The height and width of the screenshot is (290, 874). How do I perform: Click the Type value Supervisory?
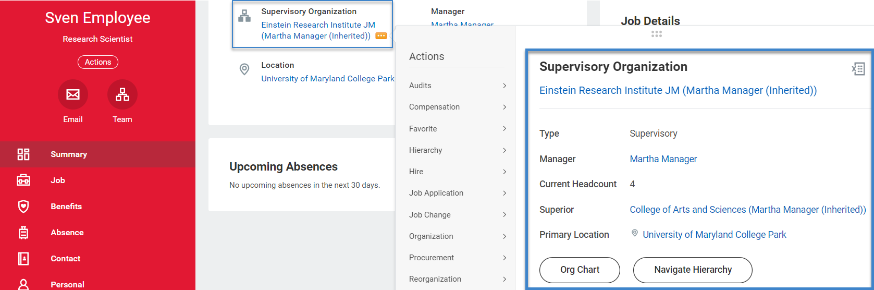pos(654,134)
